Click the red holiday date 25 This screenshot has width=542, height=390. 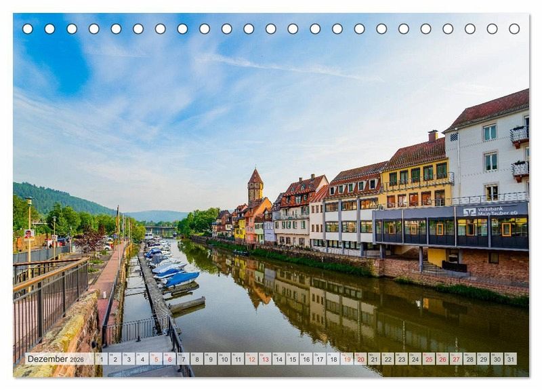(429, 359)
